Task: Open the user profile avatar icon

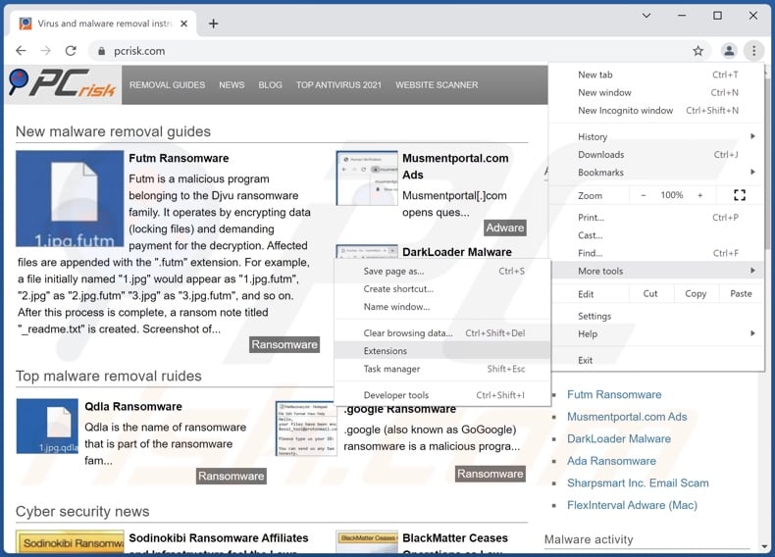Action: pos(728,51)
